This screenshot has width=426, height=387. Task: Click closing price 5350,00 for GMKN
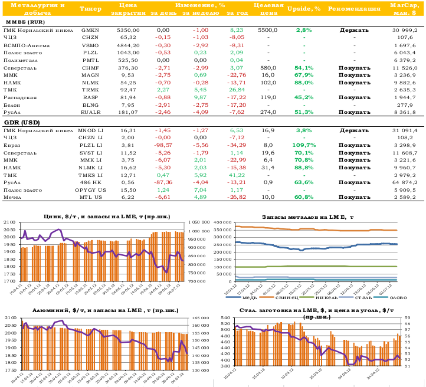coord(128,30)
